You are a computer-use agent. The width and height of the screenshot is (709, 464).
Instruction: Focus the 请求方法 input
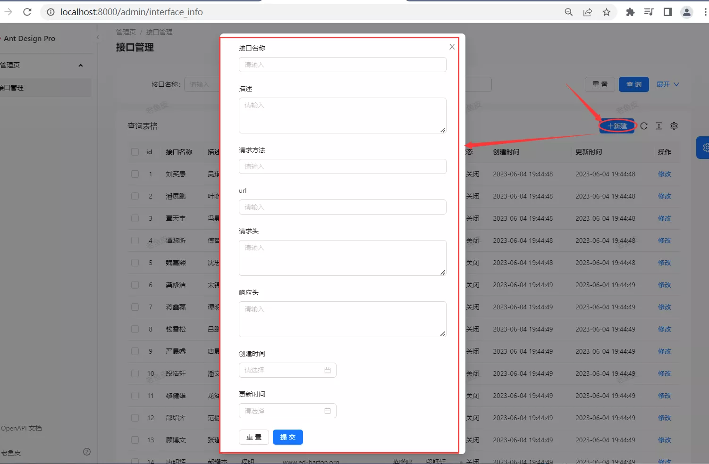(x=343, y=166)
